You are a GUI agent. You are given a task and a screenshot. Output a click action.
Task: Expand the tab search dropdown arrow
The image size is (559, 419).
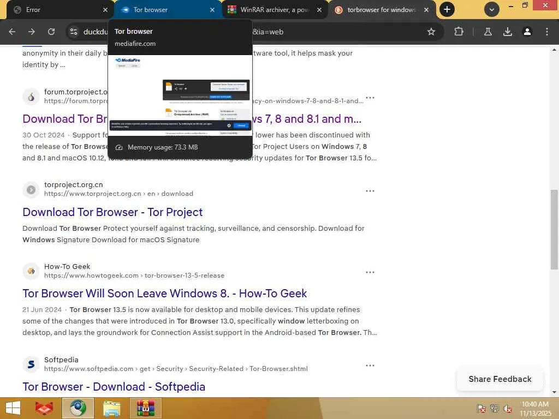[492, 10]
